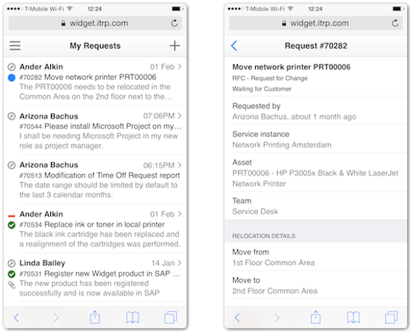Click 'Linda Bailey' requester name
This screenshot has width=411, height=332.
tap(42, 263)
